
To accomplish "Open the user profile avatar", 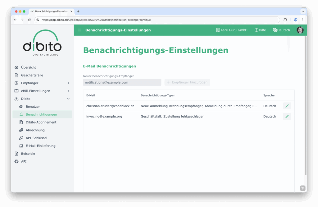I will click(x=300, y=30).
